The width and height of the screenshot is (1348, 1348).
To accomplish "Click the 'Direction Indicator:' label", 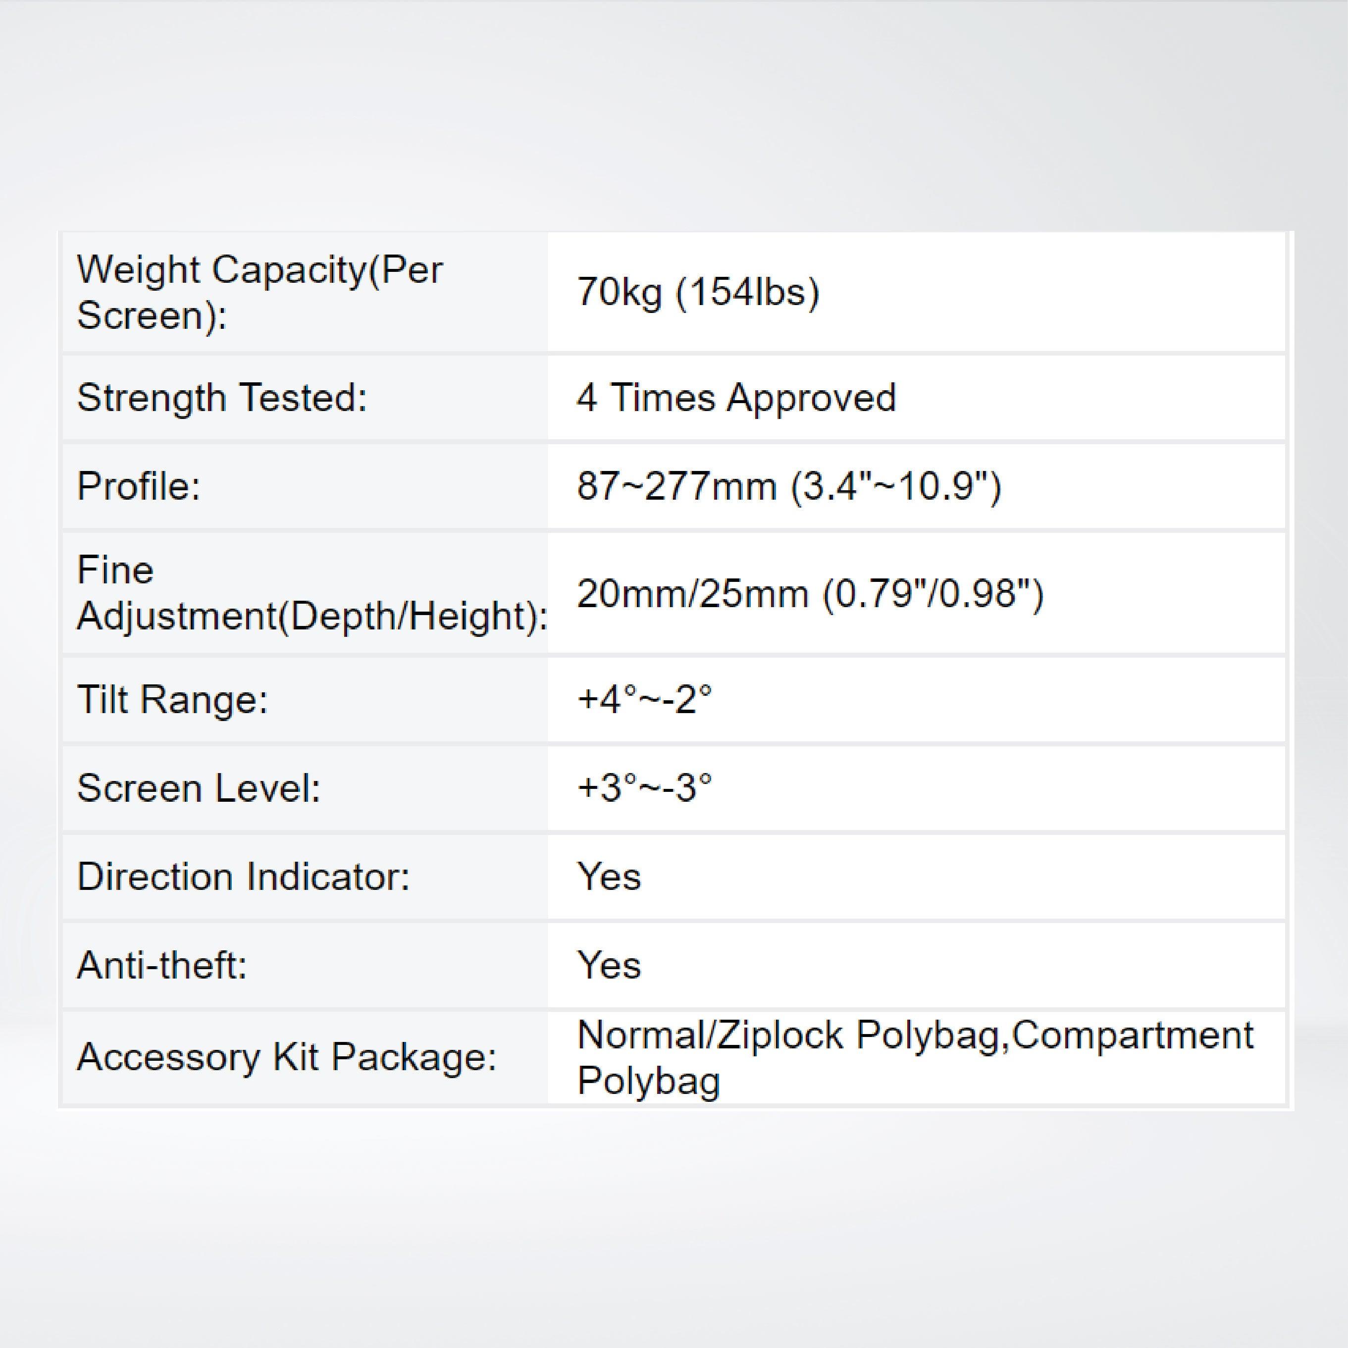I will 244,877.
